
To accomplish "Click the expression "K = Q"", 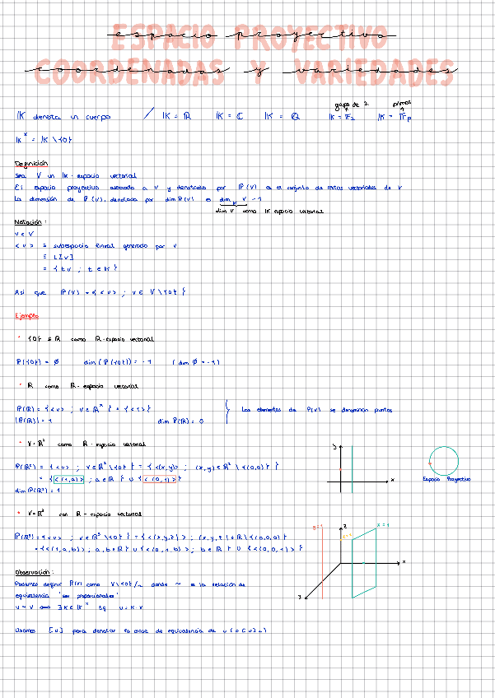I will point(282,117).
